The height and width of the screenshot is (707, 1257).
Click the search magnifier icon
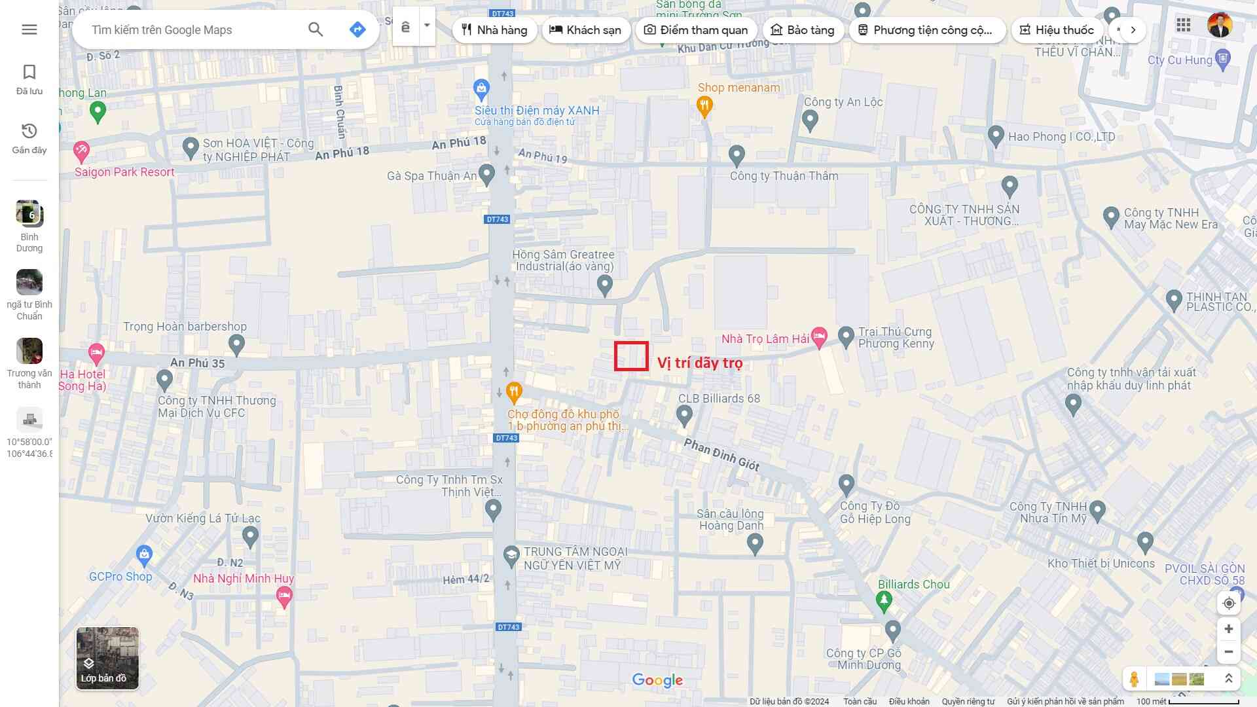[316, 29]
